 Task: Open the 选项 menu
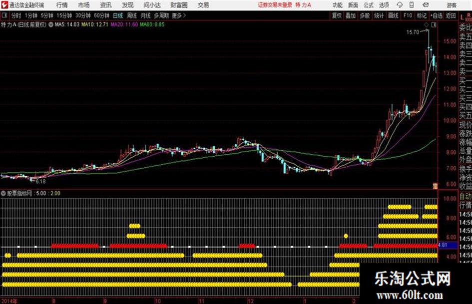click(384, 5)
